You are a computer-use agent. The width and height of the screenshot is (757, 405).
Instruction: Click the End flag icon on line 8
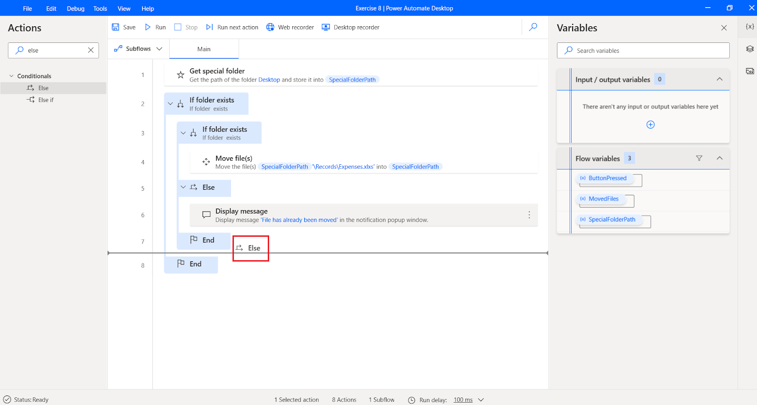pos(181,263)
